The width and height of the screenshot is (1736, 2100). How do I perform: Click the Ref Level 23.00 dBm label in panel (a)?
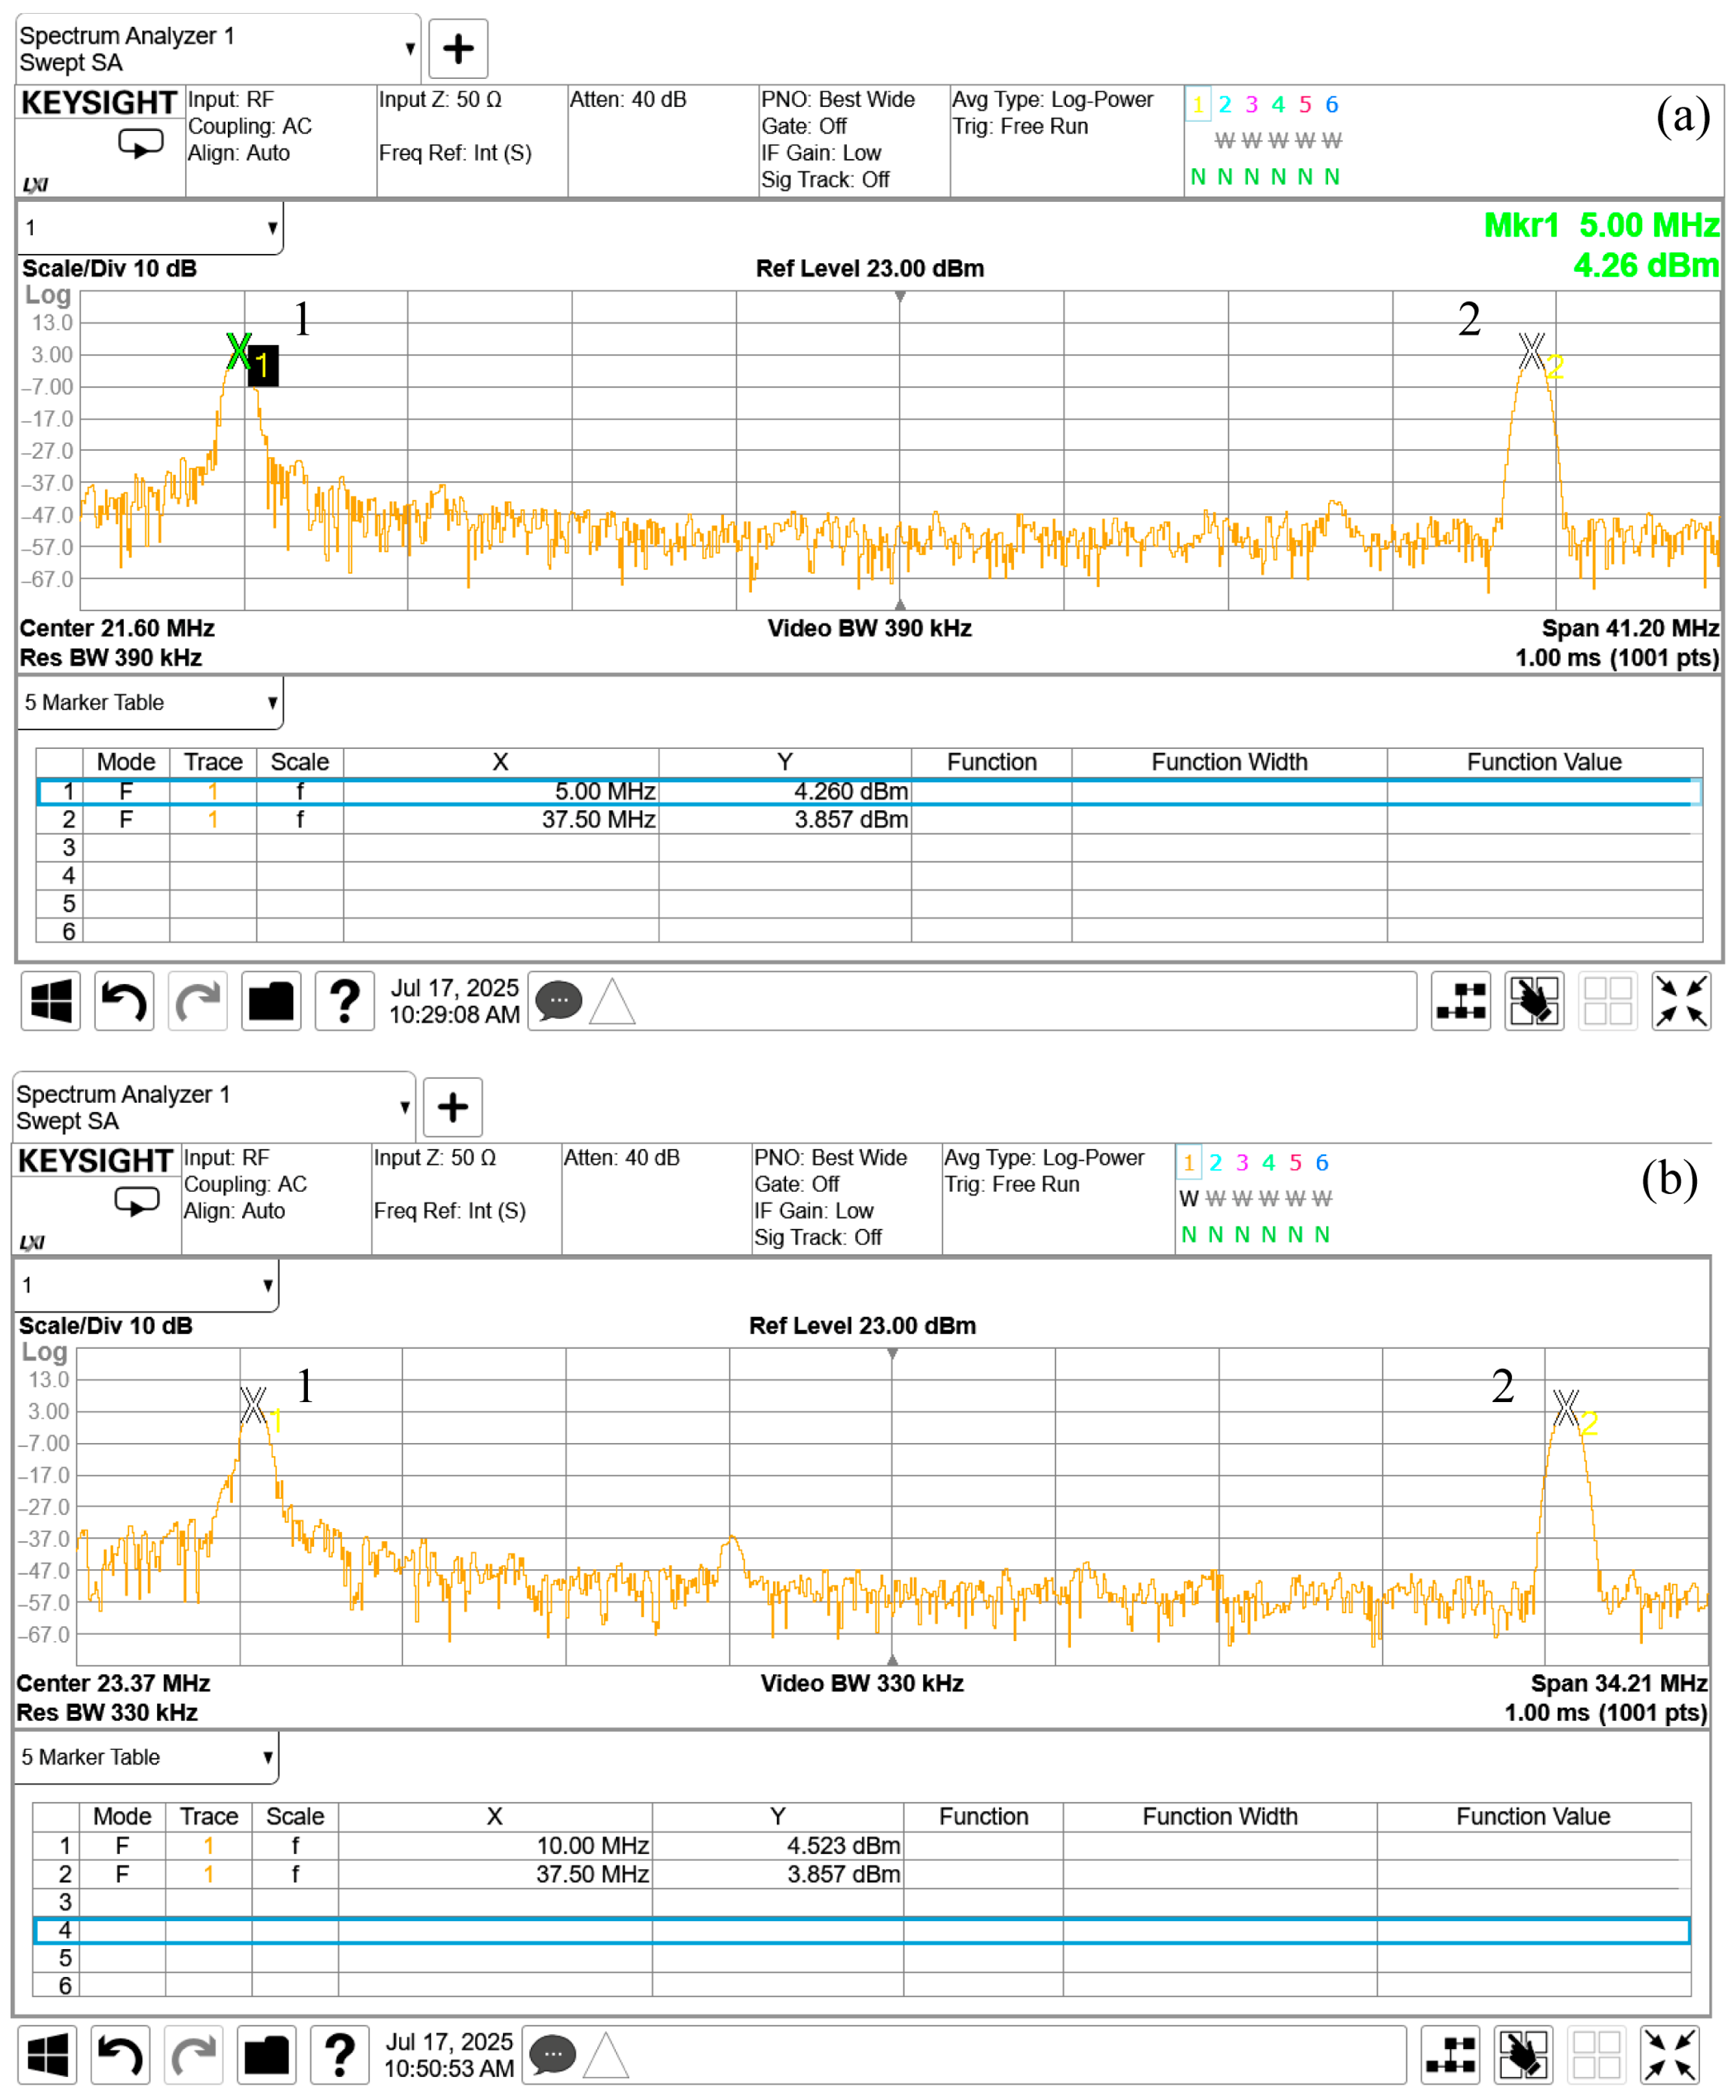pos(870,269)
